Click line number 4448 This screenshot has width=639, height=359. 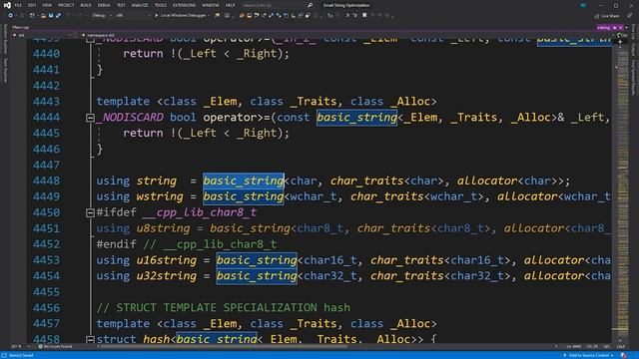tap(46, 180)
